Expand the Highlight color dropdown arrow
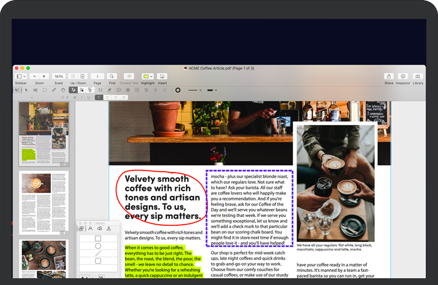Image resolution: width=438 pixels, height=285 pixels. [x=151, y=76]
